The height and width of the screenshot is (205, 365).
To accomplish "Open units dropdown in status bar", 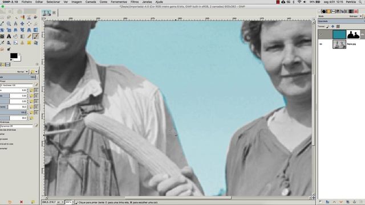I will tap(60, 202).
